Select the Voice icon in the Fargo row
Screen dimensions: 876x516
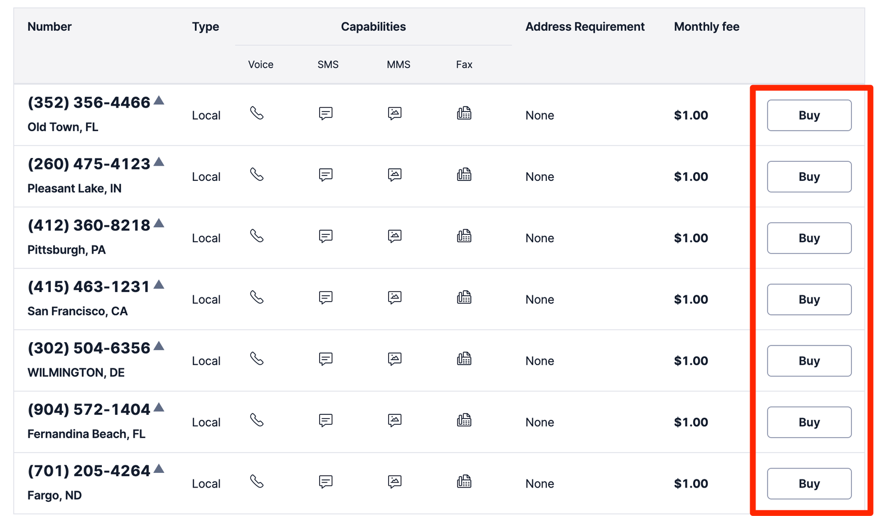click(257, 483)
